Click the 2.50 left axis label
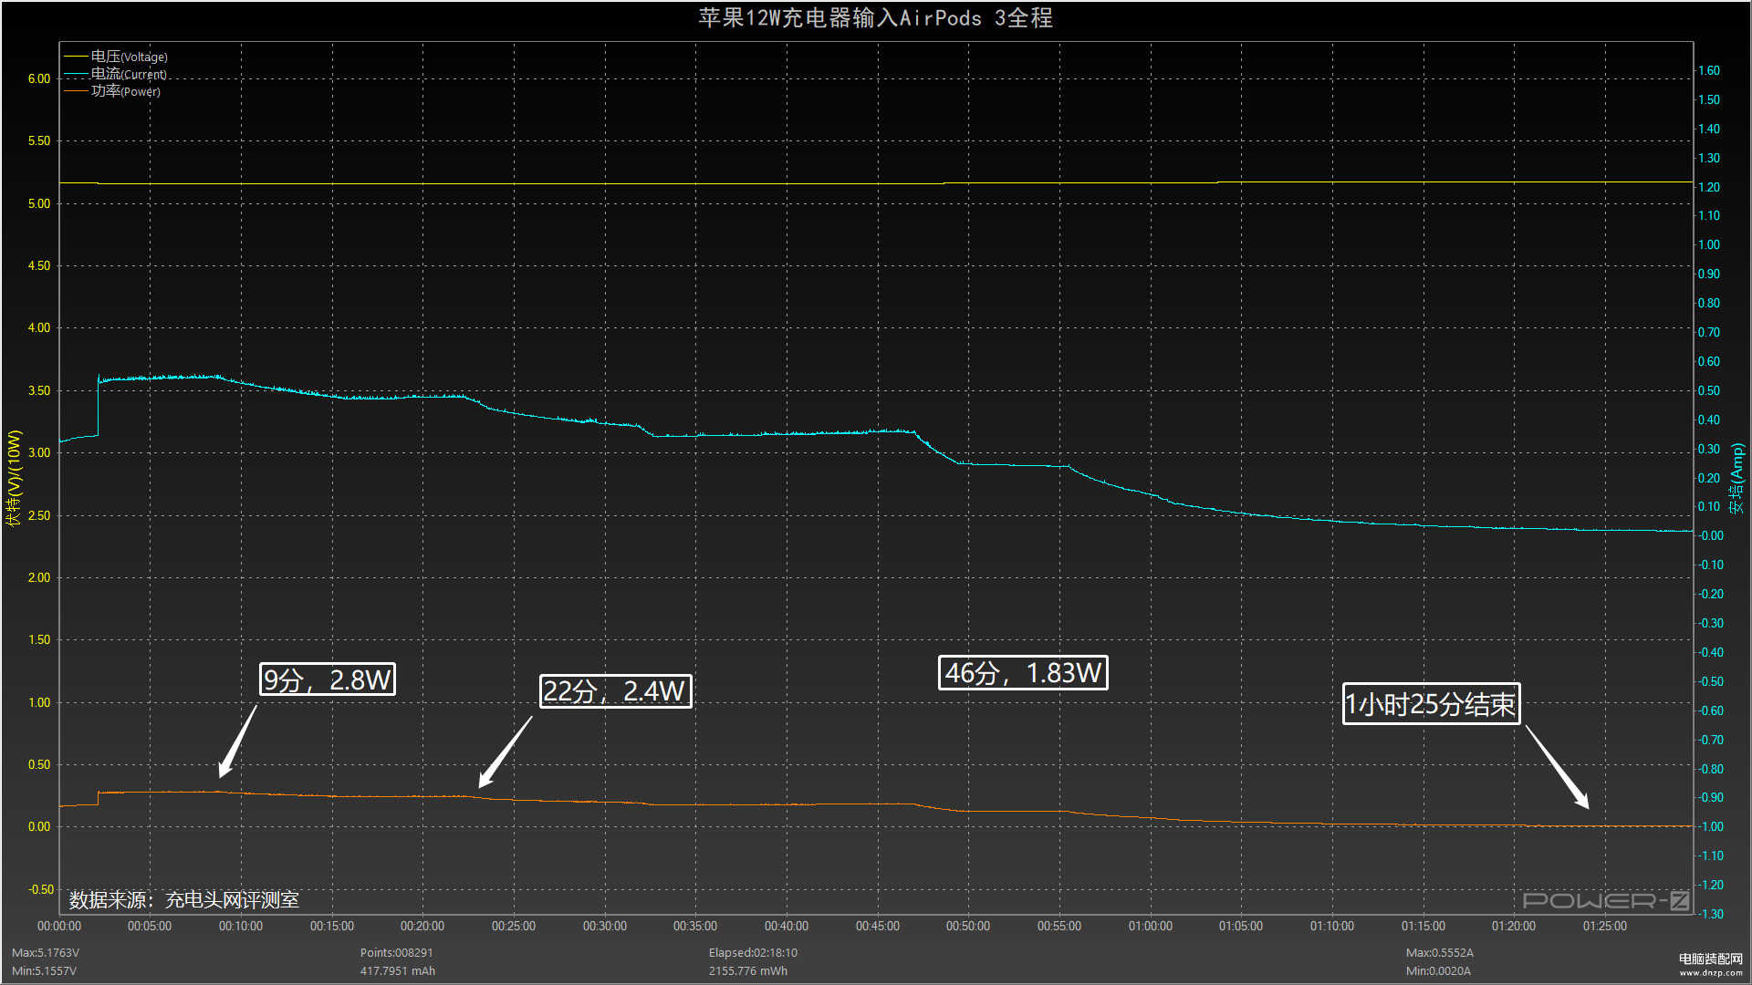 click(39, 515)
